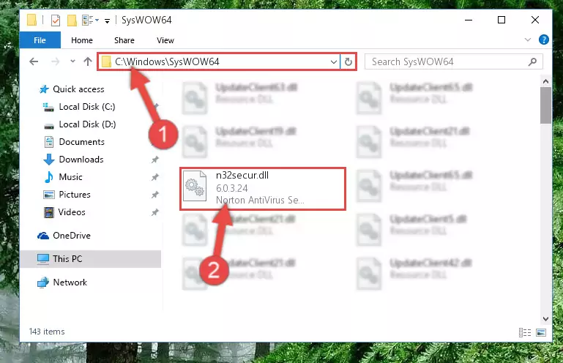Click the pin icon next to Pictures
The height and width of the screenshot is (363, 563).
154,195
